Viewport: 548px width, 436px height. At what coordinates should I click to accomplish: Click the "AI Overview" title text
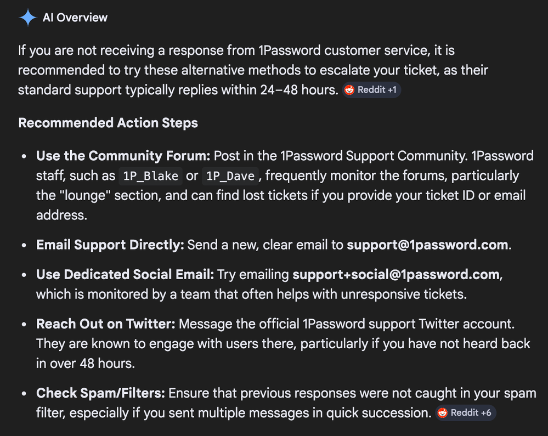75,18
